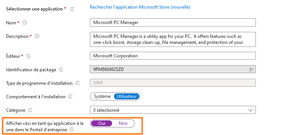Select Utilisateur install behavior
301x135 pixels.
click(x=126, y=97)
